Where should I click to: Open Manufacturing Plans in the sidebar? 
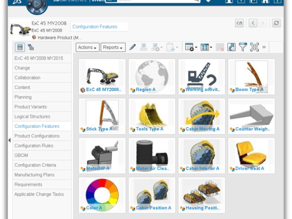tap(42, 175)
